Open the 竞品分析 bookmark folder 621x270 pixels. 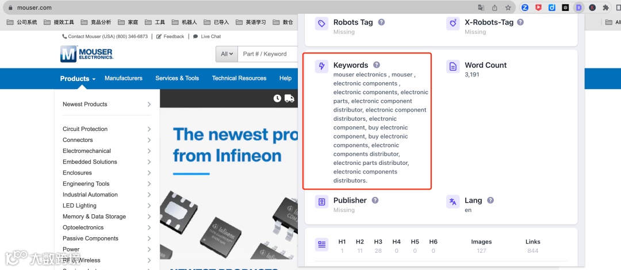96,22
